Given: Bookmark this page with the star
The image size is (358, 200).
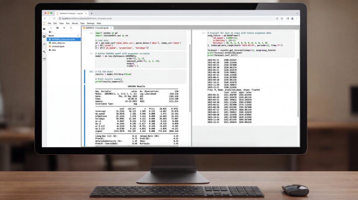Looking at the screenshot, I should [x=282, y=19].
